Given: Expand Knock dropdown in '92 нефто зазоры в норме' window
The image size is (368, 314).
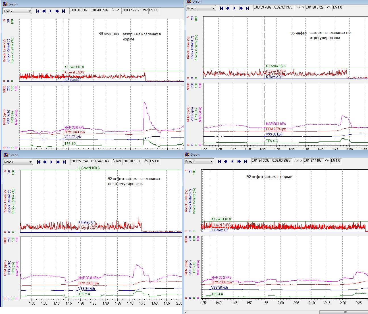Looking at the screenshot, I should click(211, 161).
